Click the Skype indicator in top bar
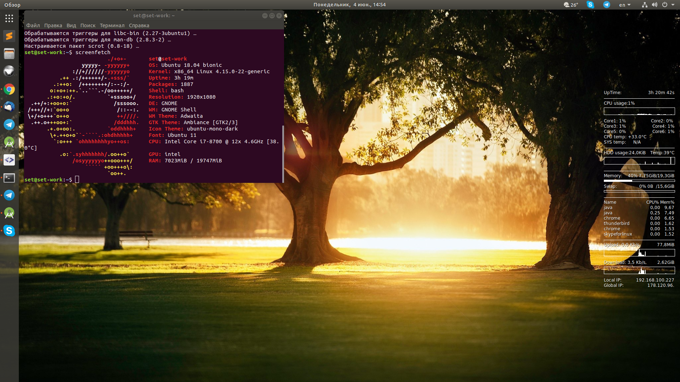 590,5
